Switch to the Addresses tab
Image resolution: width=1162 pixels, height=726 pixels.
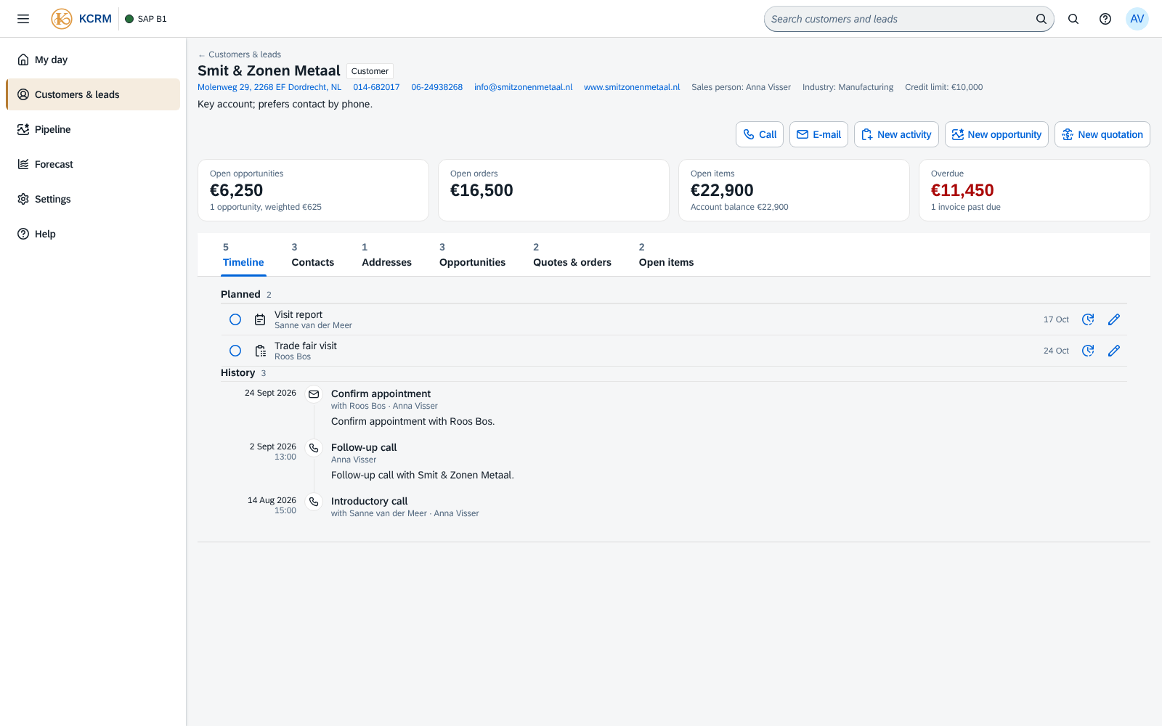click(x=386, y=255)
